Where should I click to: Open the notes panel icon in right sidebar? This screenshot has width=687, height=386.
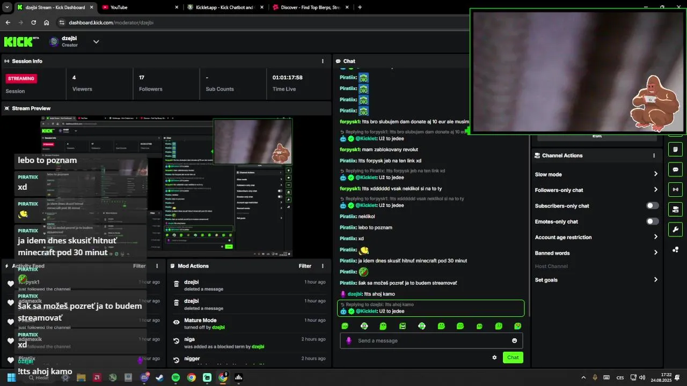click(675, 149)
